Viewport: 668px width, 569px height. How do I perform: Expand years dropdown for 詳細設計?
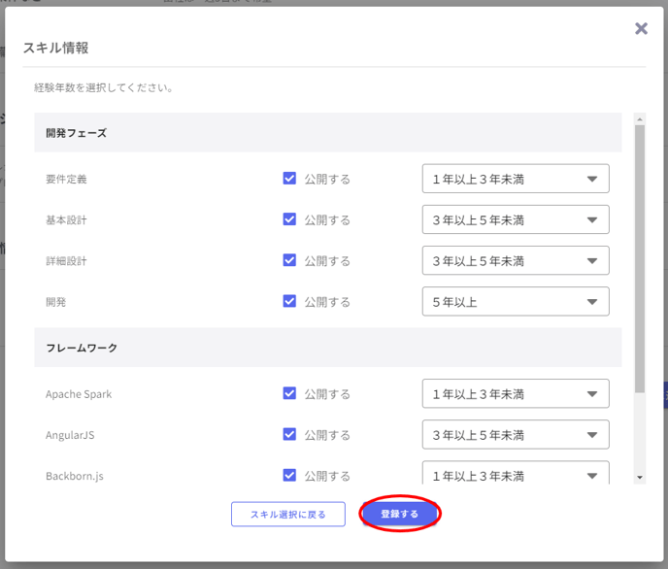pyautogui.click(x=515, y=260)
